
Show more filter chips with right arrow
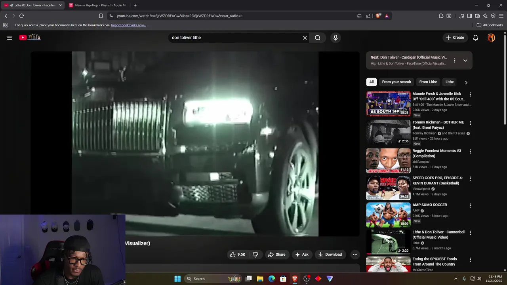466,82
